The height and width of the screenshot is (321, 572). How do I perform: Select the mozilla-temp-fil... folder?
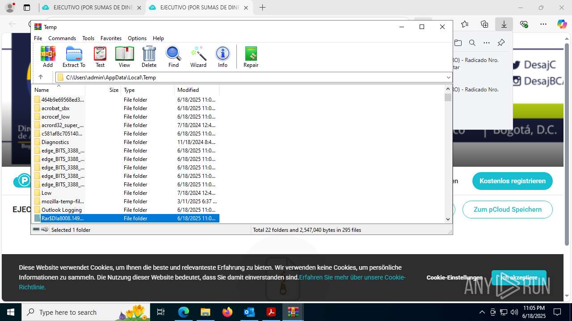[63, 202]
